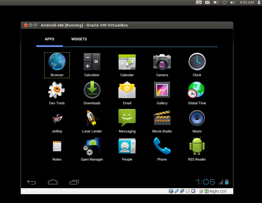The image size is (262, 203).
Task: Start the Camera app
Action: (162, 65)
